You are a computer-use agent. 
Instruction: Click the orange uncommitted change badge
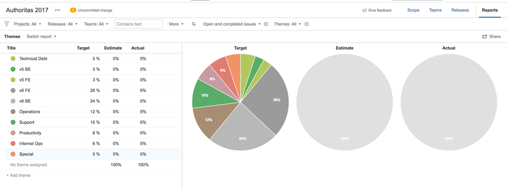click(73, 10)
